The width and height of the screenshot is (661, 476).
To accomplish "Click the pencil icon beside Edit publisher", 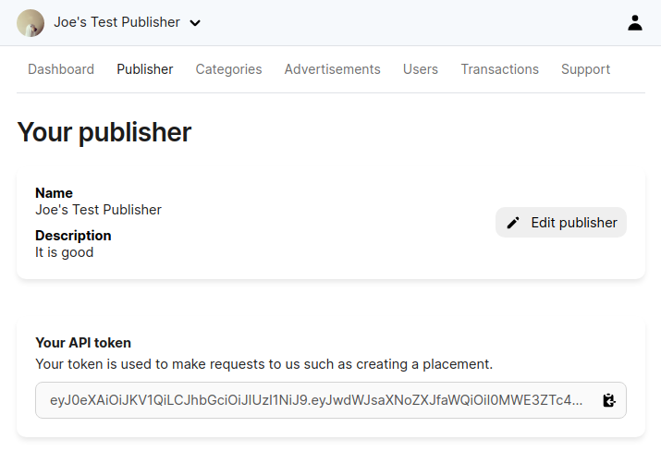I will pos(513,223).
